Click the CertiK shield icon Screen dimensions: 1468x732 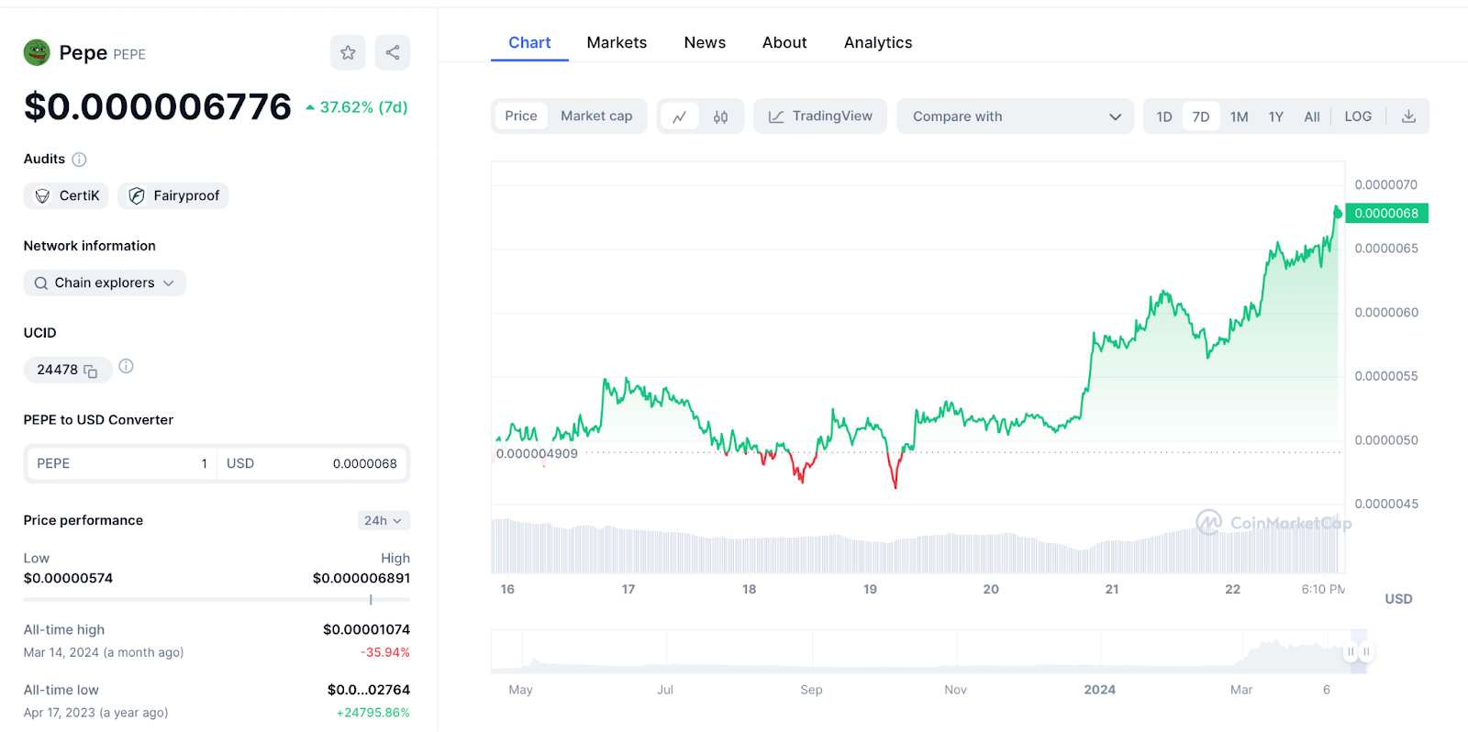[x=42, y=196]
